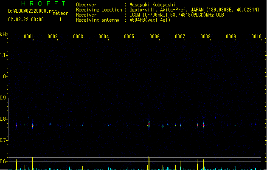The image size is (267, 170).
Task: Click time marker 0003
Action: click(x=78, y=37)
